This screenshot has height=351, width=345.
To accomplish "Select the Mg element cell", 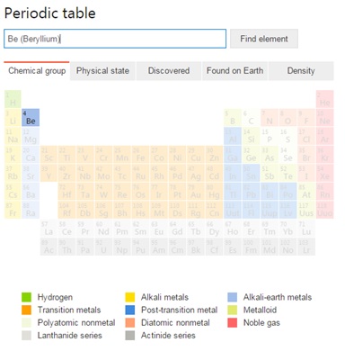I will pyautogui.click(x=31, y=136).
